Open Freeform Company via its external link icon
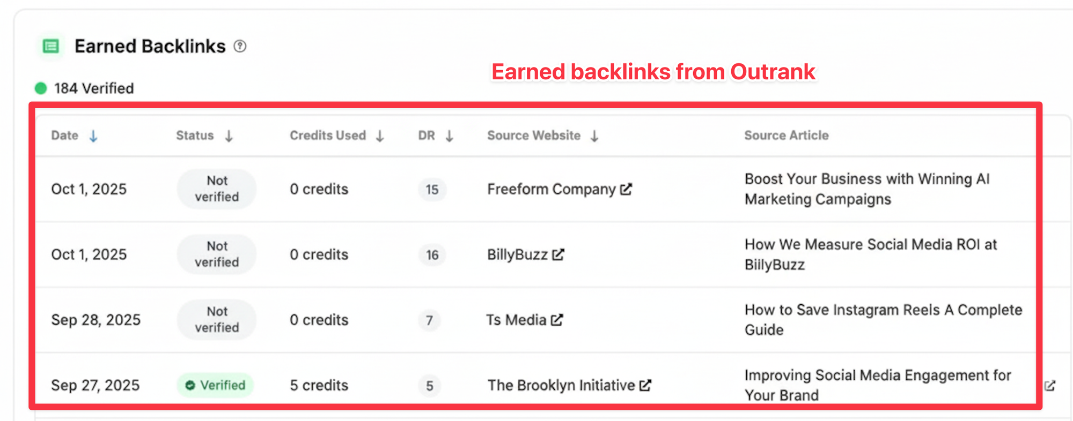The width and height of the screenshot is (1073, 421). pyautogui.click(x=626, y=189)
